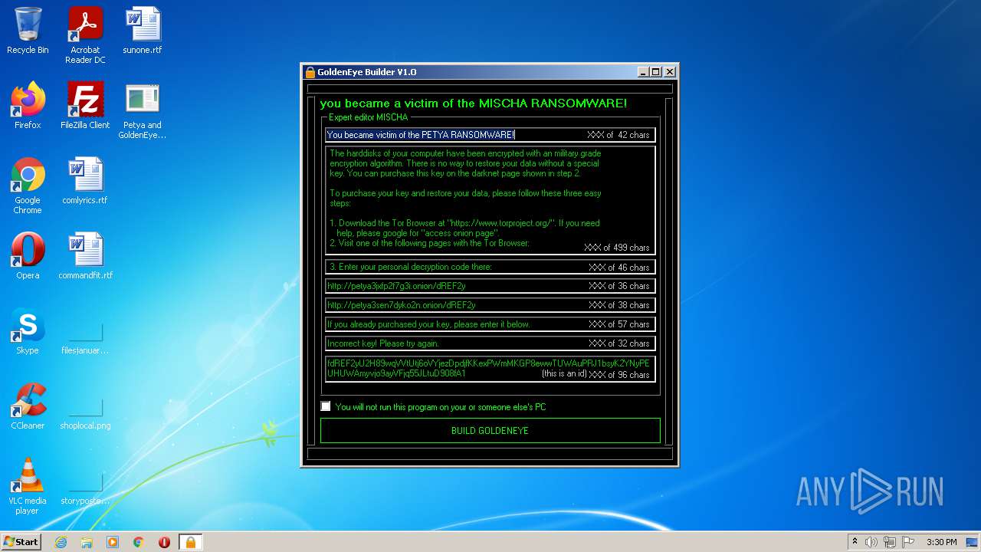Click the clock showing 3:30 PM
This screenshot has width=981, height=552.
click(942, 542)
